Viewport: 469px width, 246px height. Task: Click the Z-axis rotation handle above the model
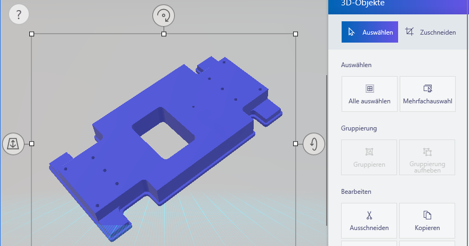[164, 15]
